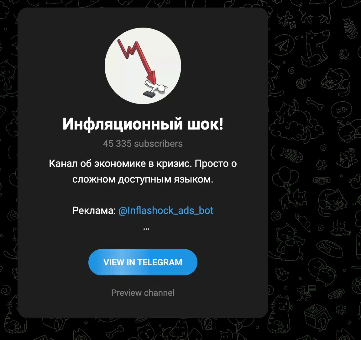This screenshot has width=361, height=340.
Task: Expand the description via the ellipsis
Action: click(146, 228)
